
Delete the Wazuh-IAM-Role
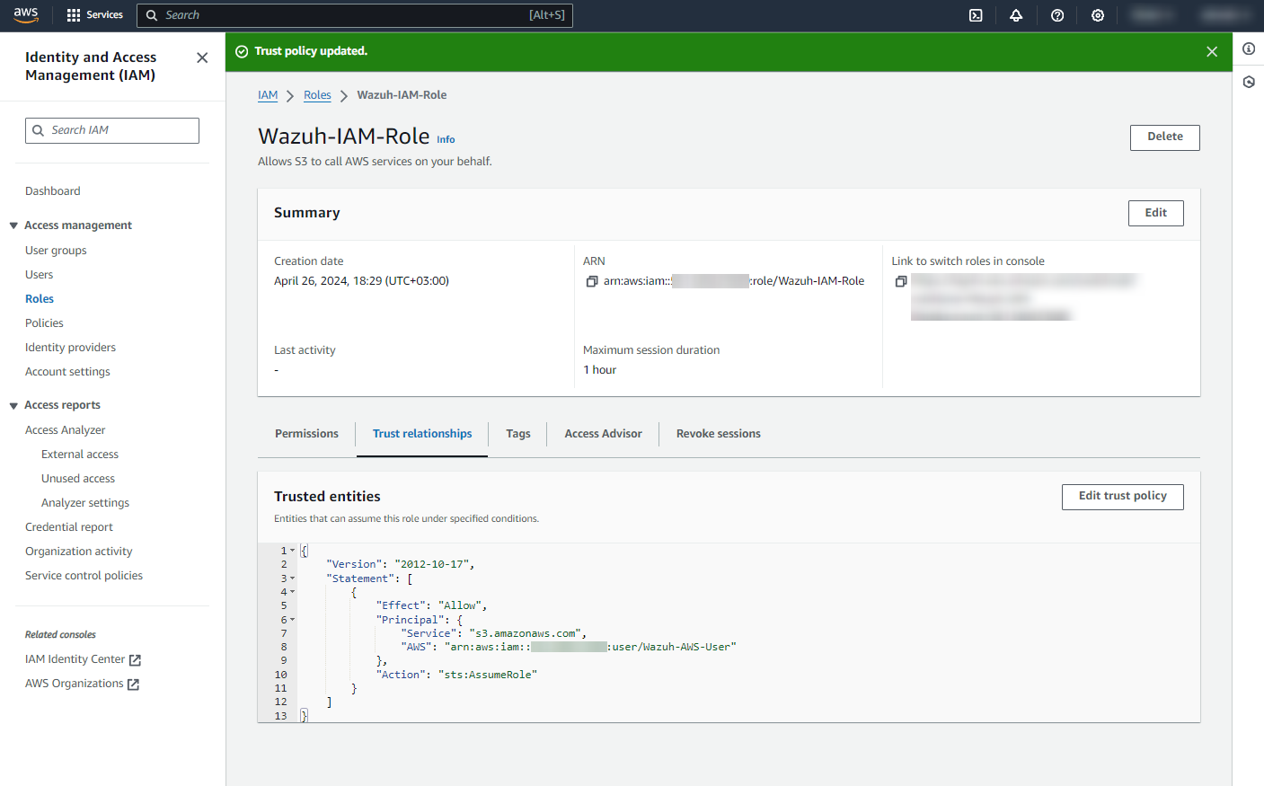coord(1164,137)
